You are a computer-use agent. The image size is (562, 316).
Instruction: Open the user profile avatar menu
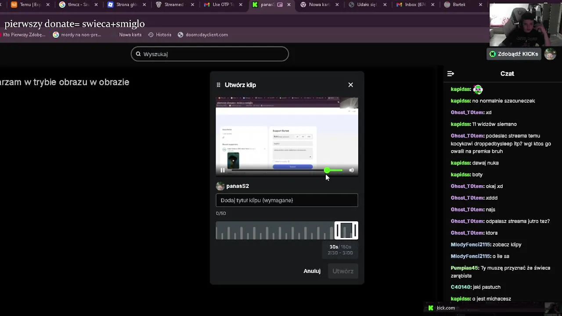(550, 54)
